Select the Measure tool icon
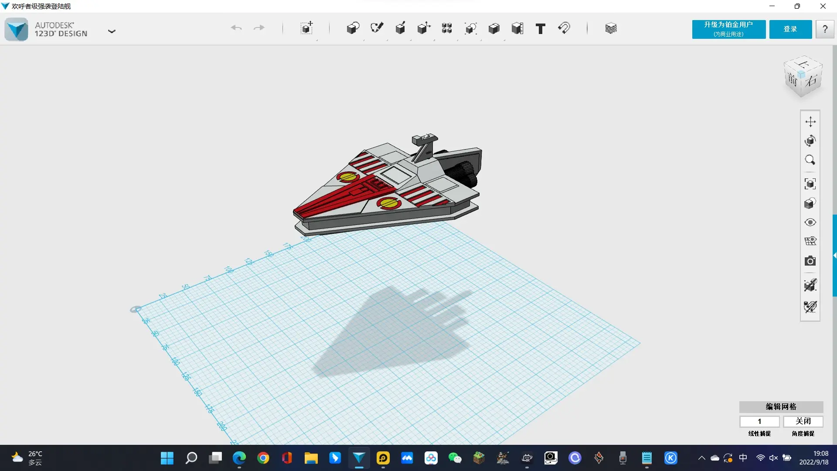 (x=517, y=28)
